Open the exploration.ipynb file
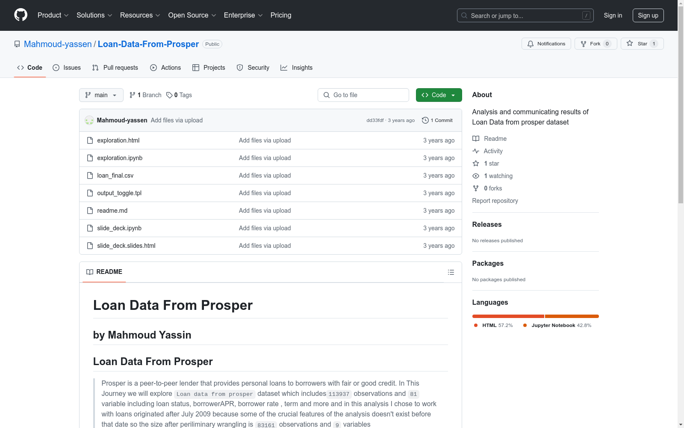684x428 pixels. pyautogui.click(x=120, y=158)
